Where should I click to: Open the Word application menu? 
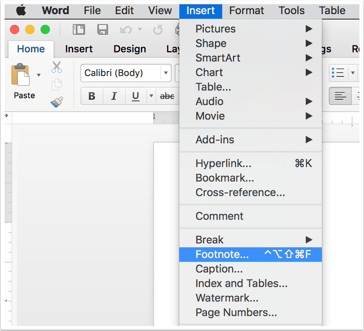tap(56, 11)
